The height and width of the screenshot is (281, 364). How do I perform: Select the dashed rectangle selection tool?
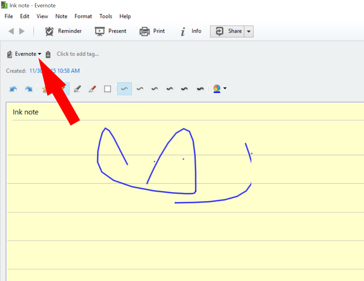[x=107, y=89]
